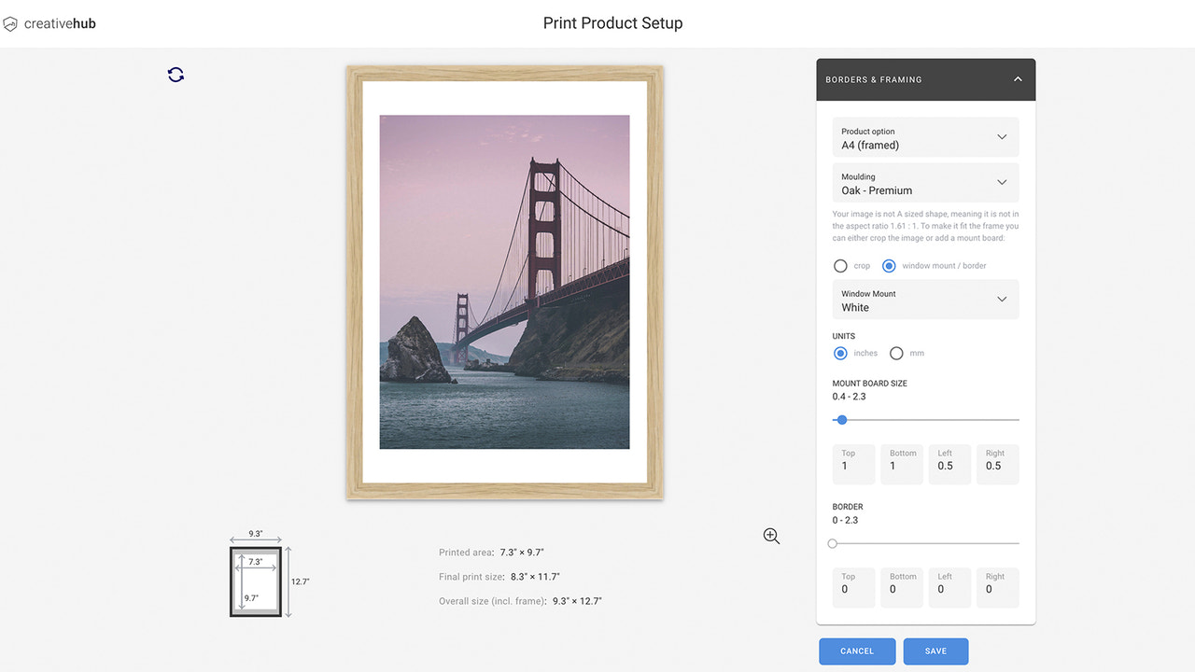This screenshot has height=672, width=1195.
Task: Click the Border slider handle
Action: (832, 542)
